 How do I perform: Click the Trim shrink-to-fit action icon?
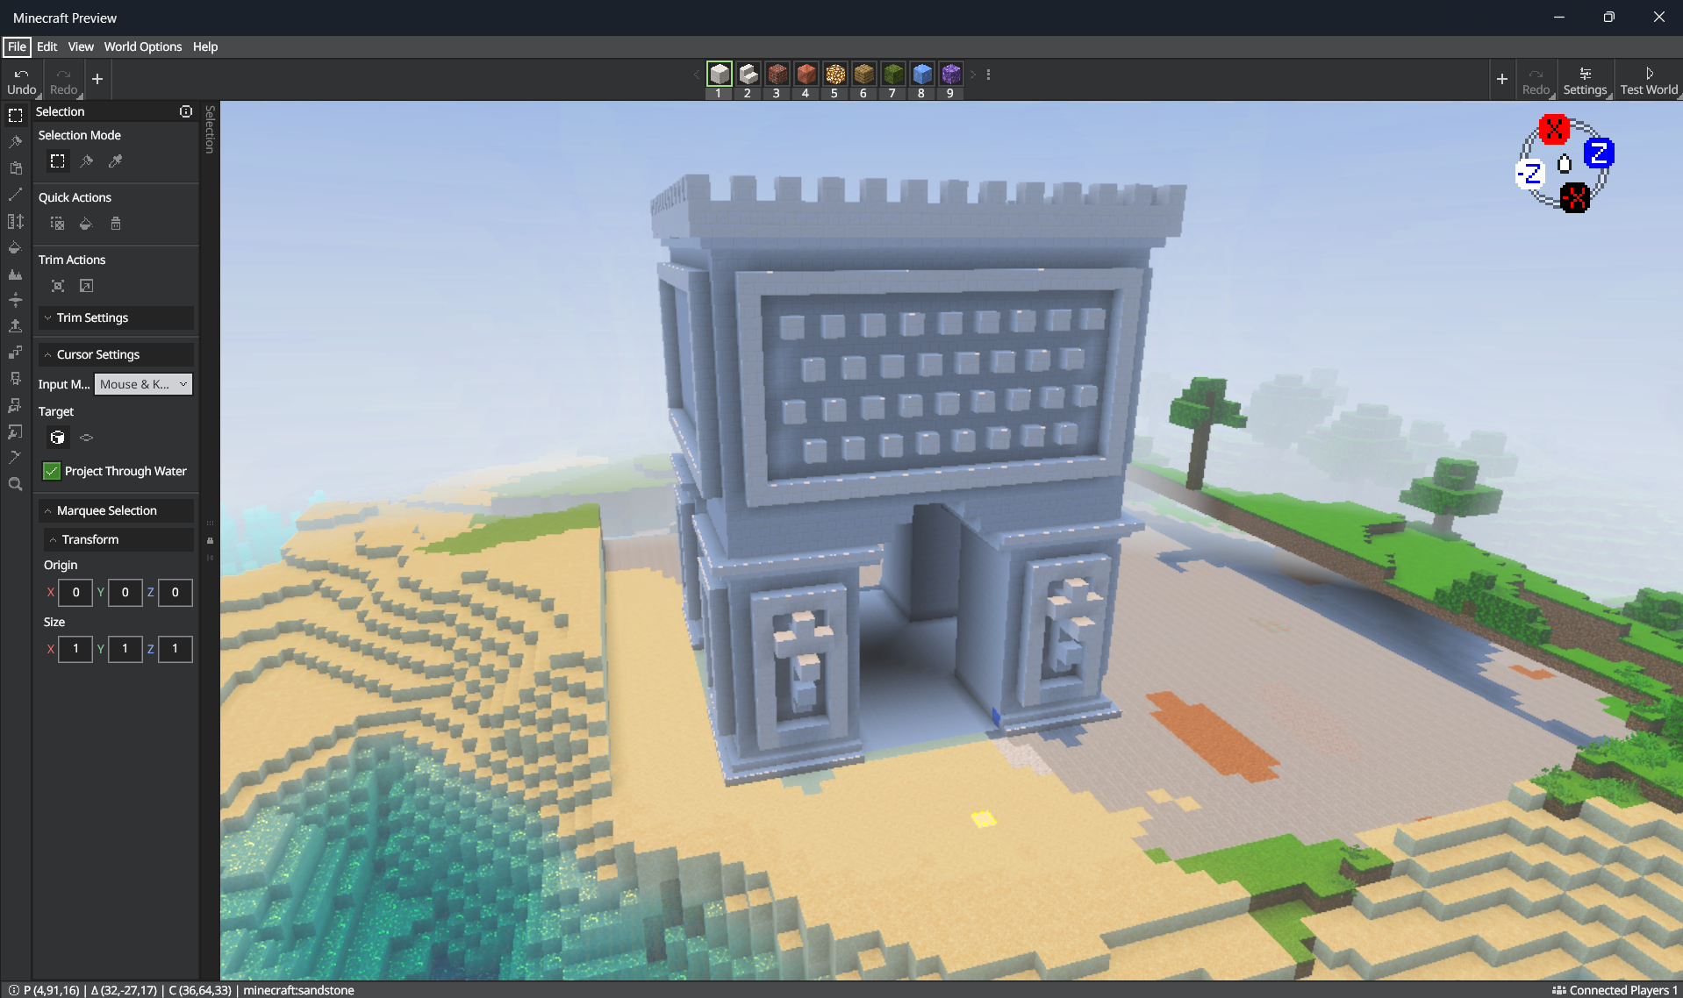point(57,286)
